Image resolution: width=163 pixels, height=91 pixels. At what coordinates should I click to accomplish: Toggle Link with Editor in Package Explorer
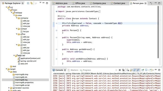tap(32, 3)
